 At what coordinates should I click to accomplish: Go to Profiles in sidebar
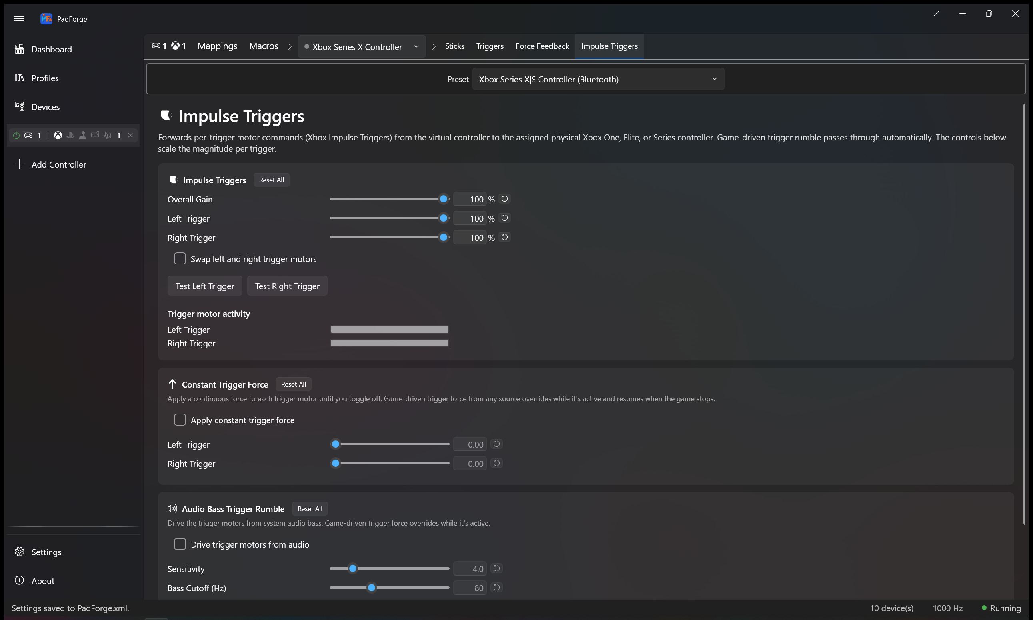tap(74, 78)
